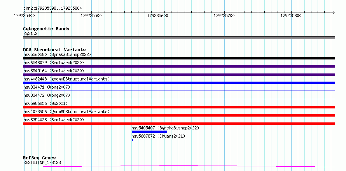Click the DGV Structural Variants track heading
Image resolution: width=346 pixels, height=171 pixels.
pos(54,50)
